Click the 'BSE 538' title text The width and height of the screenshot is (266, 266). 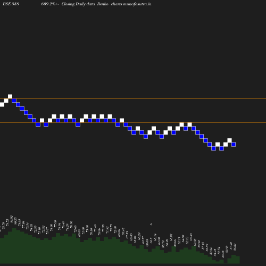(11, 4)
